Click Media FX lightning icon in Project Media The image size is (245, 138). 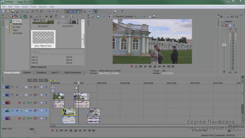tap(7, 16)
